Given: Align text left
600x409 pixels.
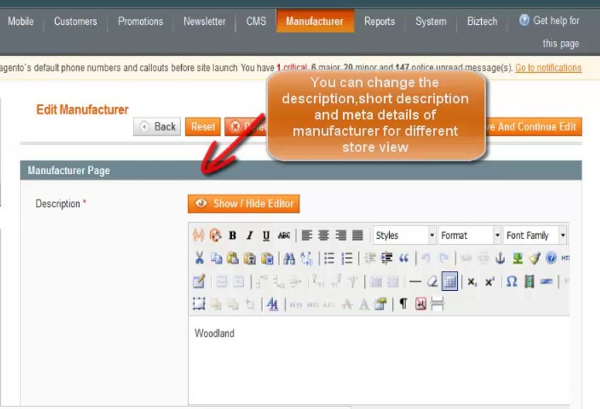Looking at the screenshot, I should point(307,235).
